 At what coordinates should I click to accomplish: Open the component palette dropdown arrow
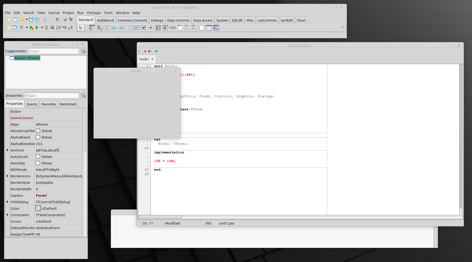pos(343,26)
